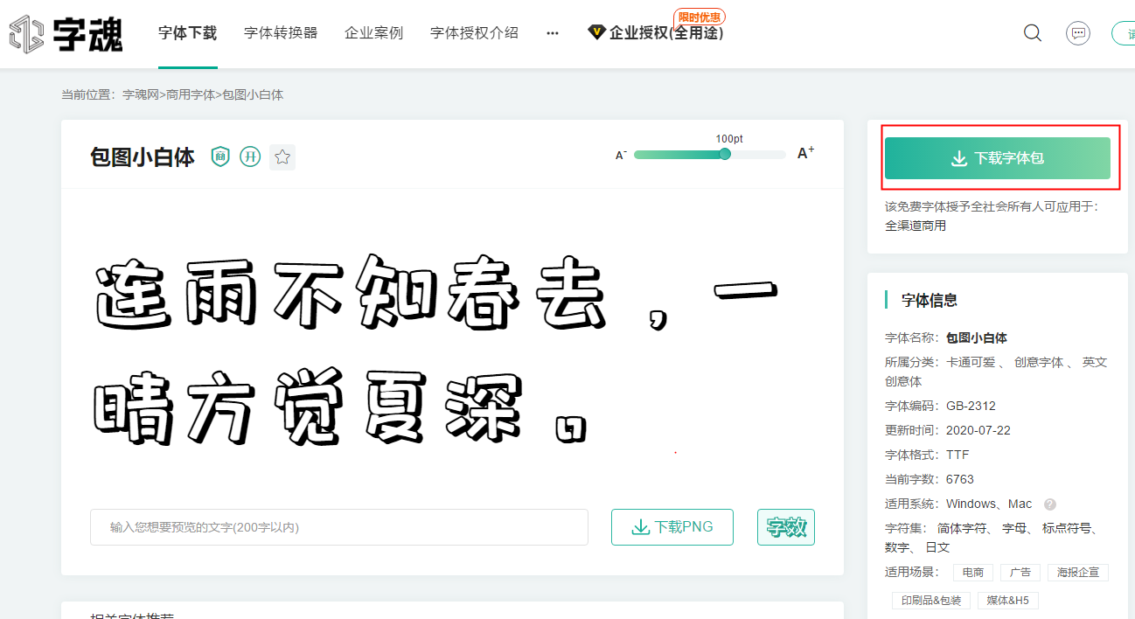Screen dimensions: 1135x619
Task: Click the 下载字体包 button
Action: pyautogui.click(x=998, y=158)
